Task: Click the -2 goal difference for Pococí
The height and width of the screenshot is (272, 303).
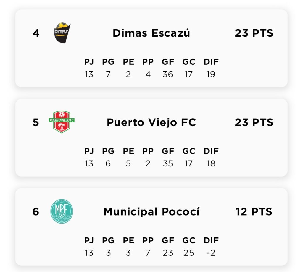Action: point(211,253)
